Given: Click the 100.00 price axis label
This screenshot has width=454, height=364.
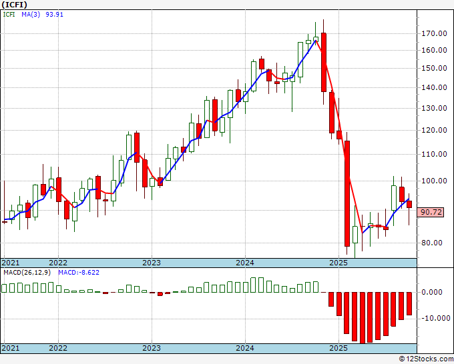Looking at the screenshot, I should pyautogui.click(x=434, y=181).
